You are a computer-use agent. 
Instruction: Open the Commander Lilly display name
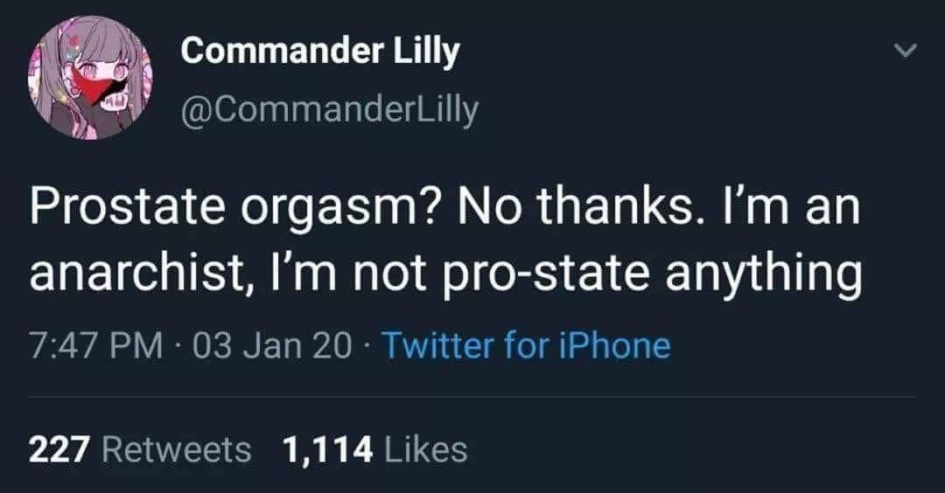pyautogui.click(x=319, y=52)
